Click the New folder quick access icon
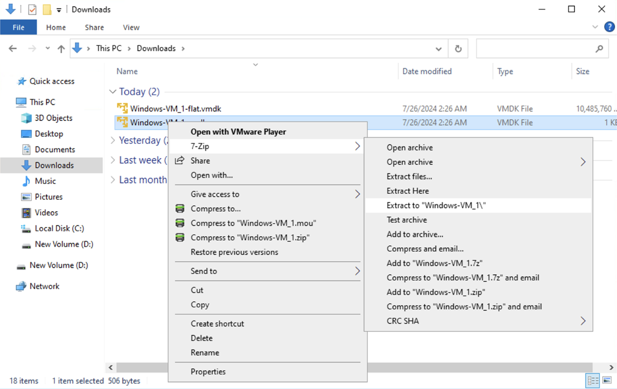This screenshot has height=389, width=617. click(x=47, y=9)
